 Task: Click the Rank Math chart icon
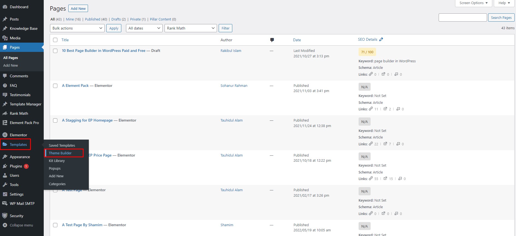coord(5,113)
